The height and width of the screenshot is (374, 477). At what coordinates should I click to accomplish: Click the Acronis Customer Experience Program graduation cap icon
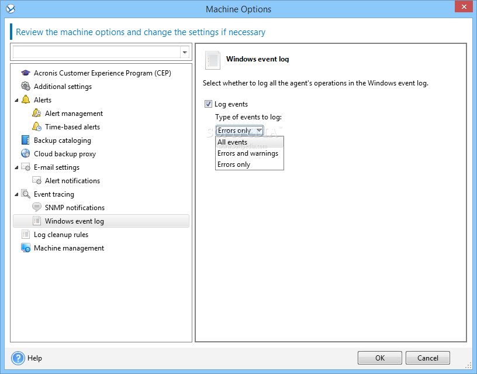pos(26,73)
